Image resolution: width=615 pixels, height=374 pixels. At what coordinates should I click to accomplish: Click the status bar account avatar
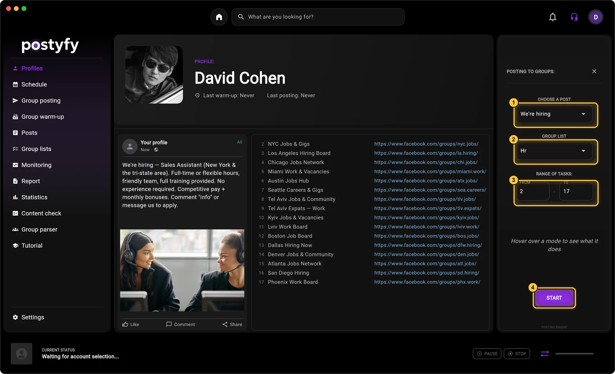click(x=22, y=354)
